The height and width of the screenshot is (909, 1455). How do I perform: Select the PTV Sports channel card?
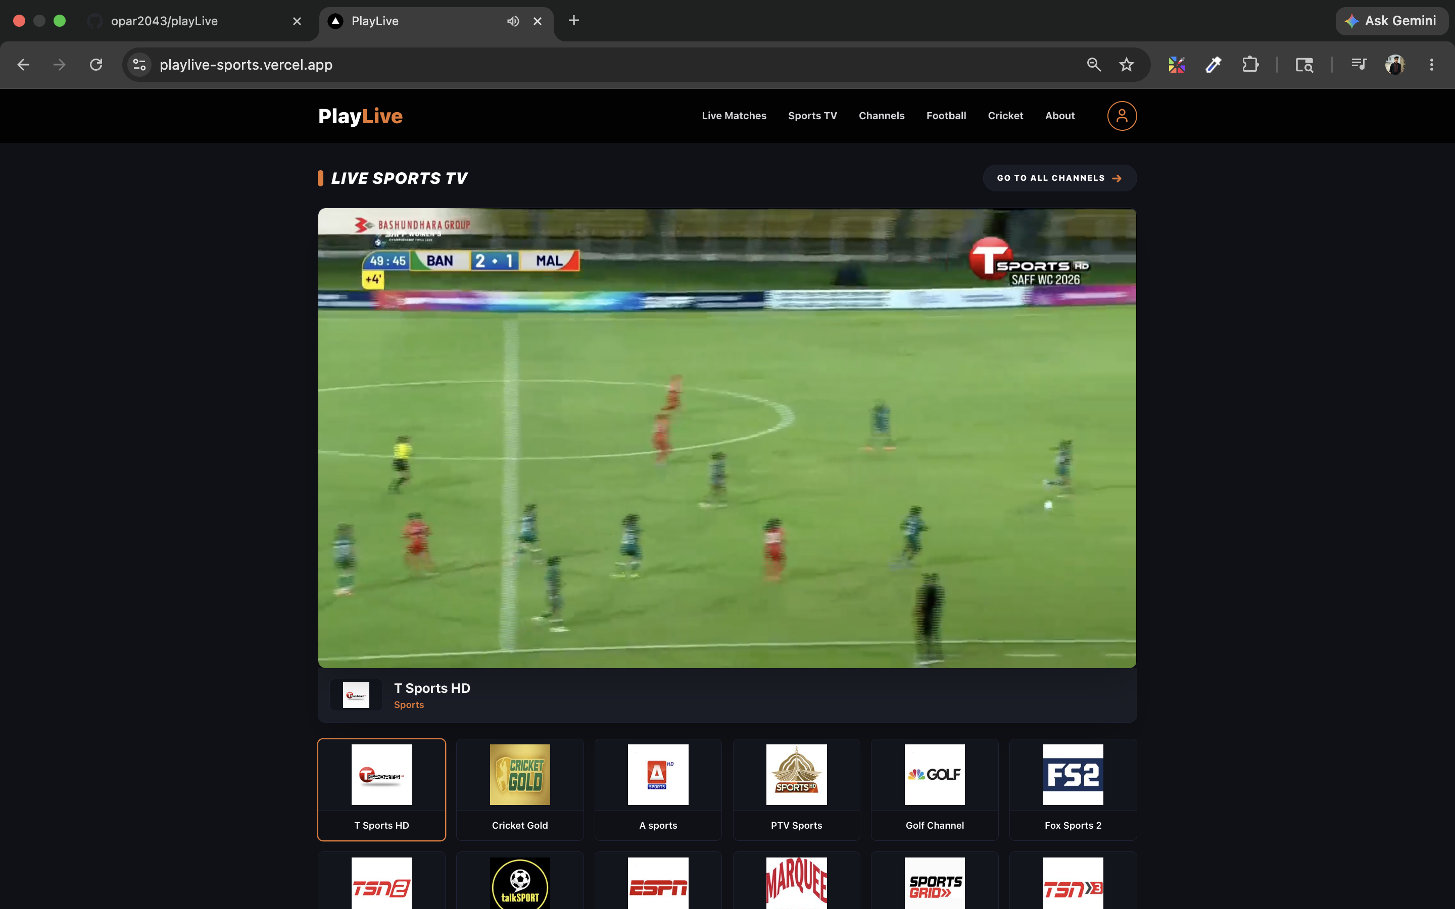coord(796,789)
